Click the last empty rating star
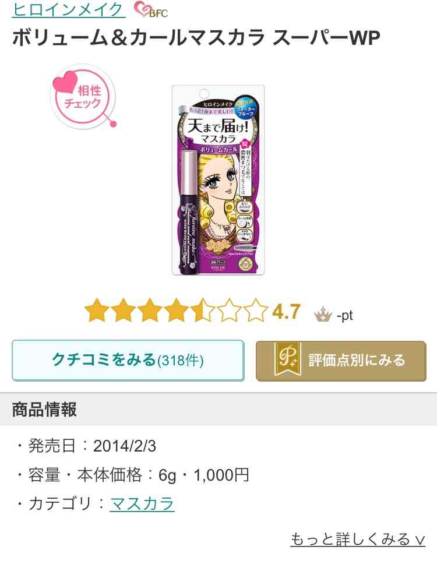 coord(255,311)
